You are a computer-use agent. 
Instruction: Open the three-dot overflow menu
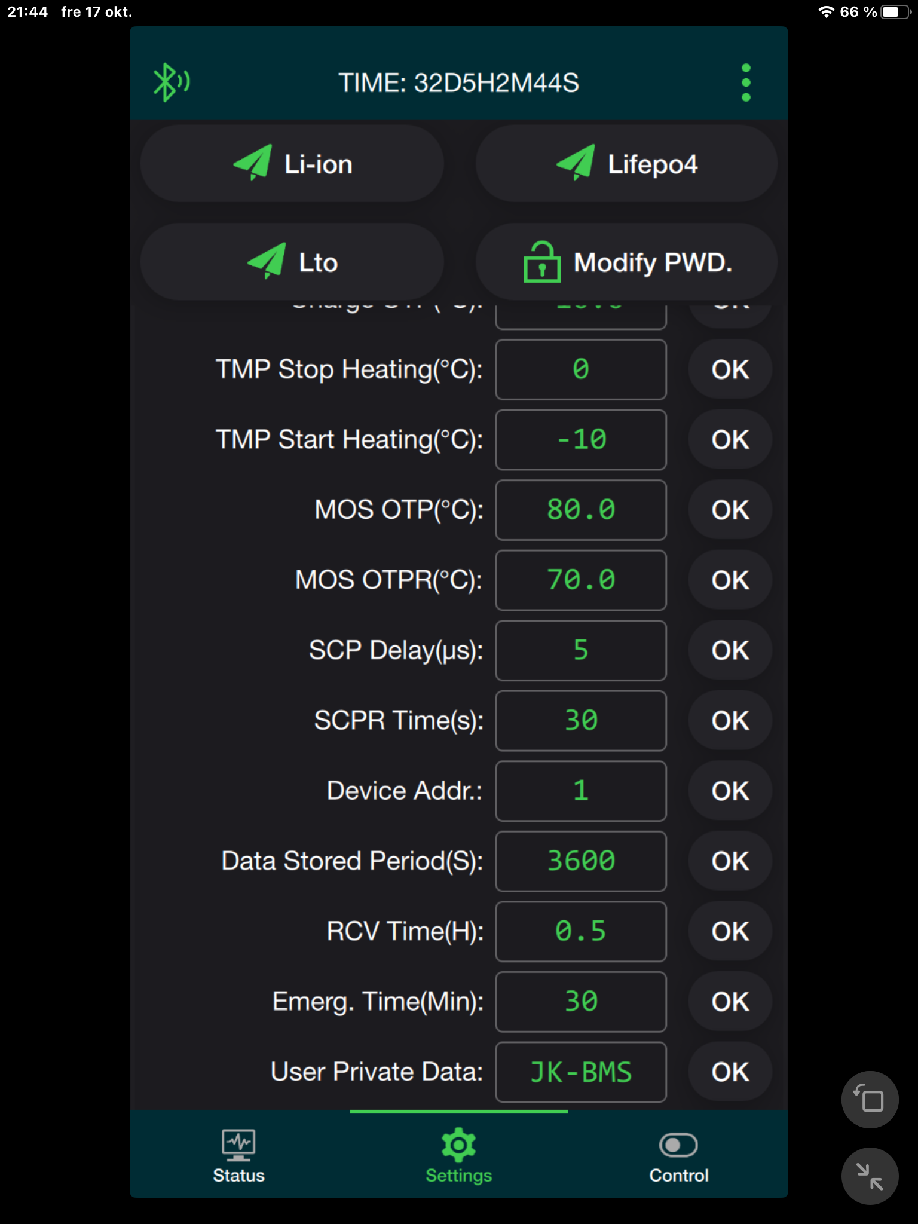point(745,82)
